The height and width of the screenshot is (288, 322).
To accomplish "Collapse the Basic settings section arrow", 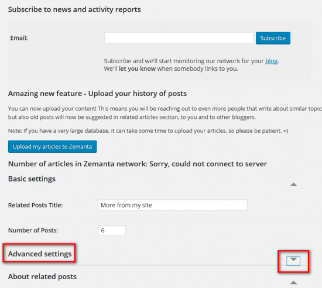I will 293,184.
